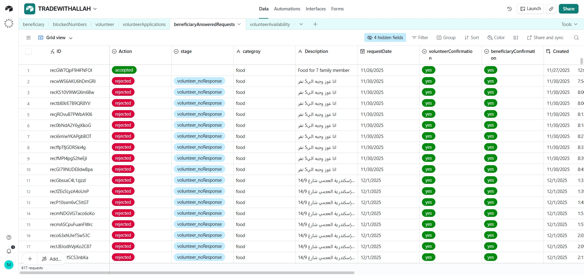Click the 617 requests summary text
584x275 pixels.
(32, 268)
